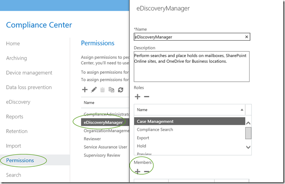Screen dimensions: 285x184
Task: Open Import in left navigation
Action: pos(13,146)
